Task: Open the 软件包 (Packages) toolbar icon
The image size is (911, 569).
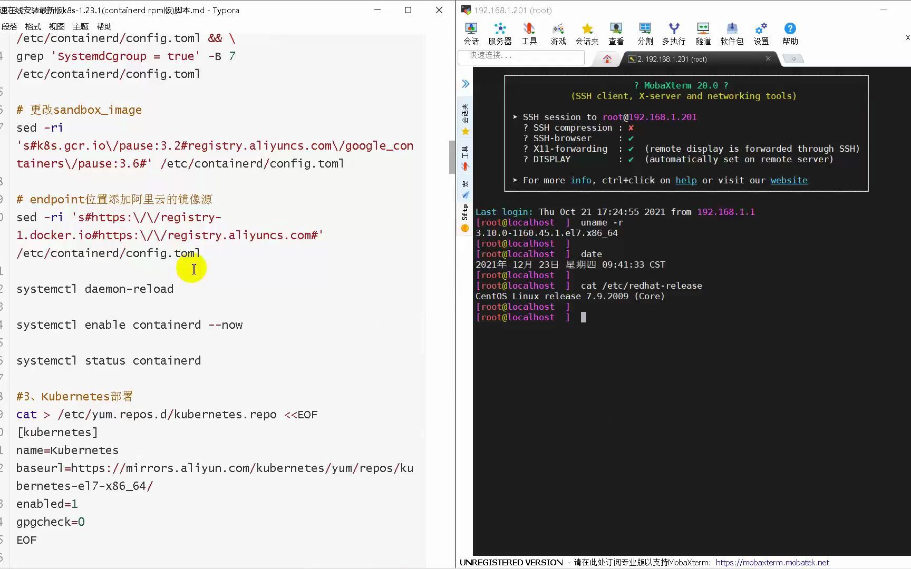Action: tap(732, 34)
